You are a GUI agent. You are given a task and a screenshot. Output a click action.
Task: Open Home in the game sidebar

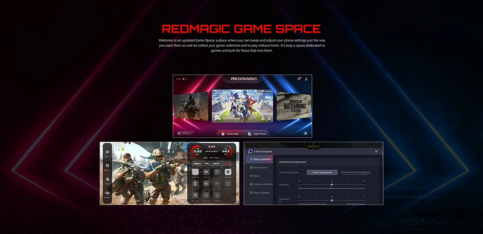point(107,153)
